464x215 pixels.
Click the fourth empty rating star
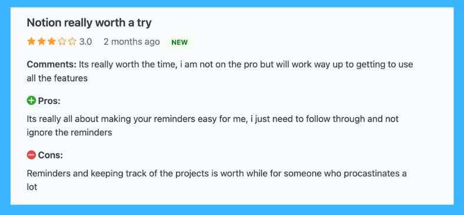62,42
